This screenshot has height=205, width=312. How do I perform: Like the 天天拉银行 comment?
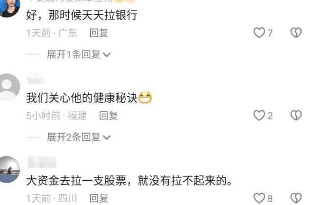259,33
